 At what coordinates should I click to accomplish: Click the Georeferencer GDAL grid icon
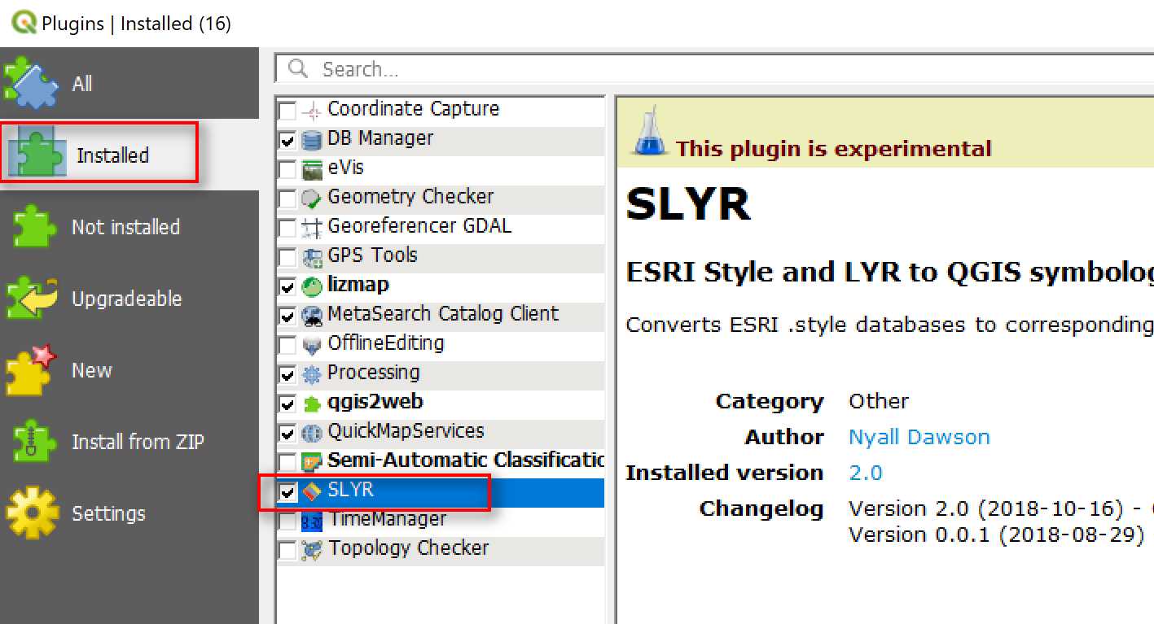[312, 228]
